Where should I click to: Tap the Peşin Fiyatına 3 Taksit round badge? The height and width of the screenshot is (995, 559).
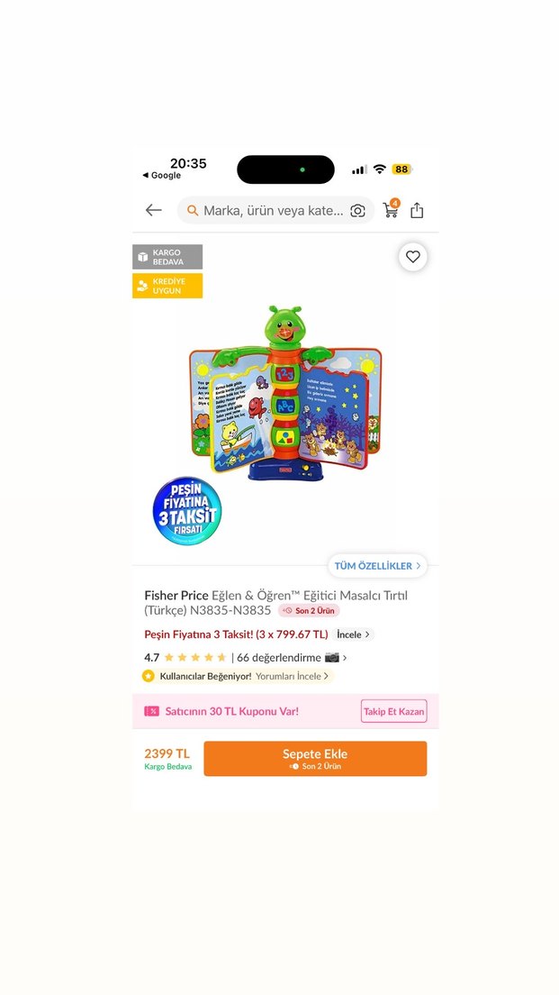(x=187, y=511)
